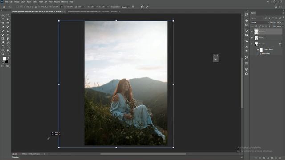Open the blend mode Normal dropdown

[260, 22]
